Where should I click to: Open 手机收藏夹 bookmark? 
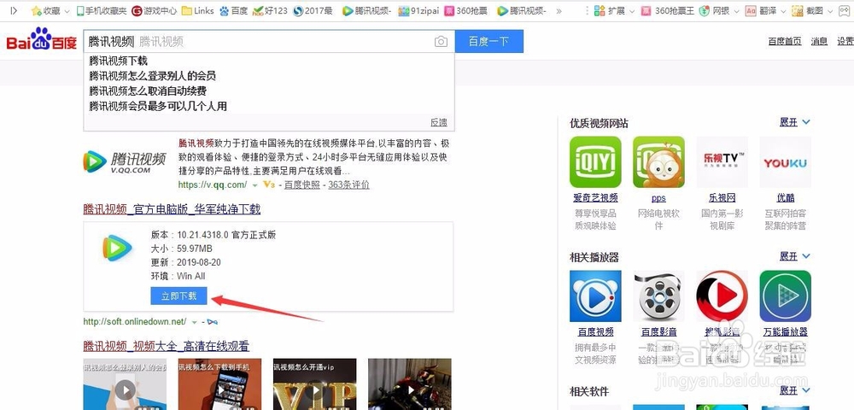102,10
